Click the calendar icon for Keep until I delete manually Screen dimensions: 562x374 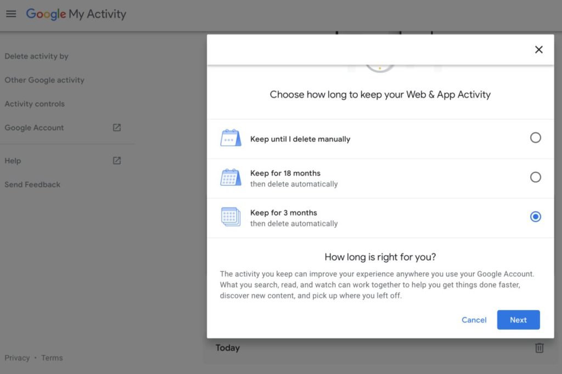click(x=231, y=138)
